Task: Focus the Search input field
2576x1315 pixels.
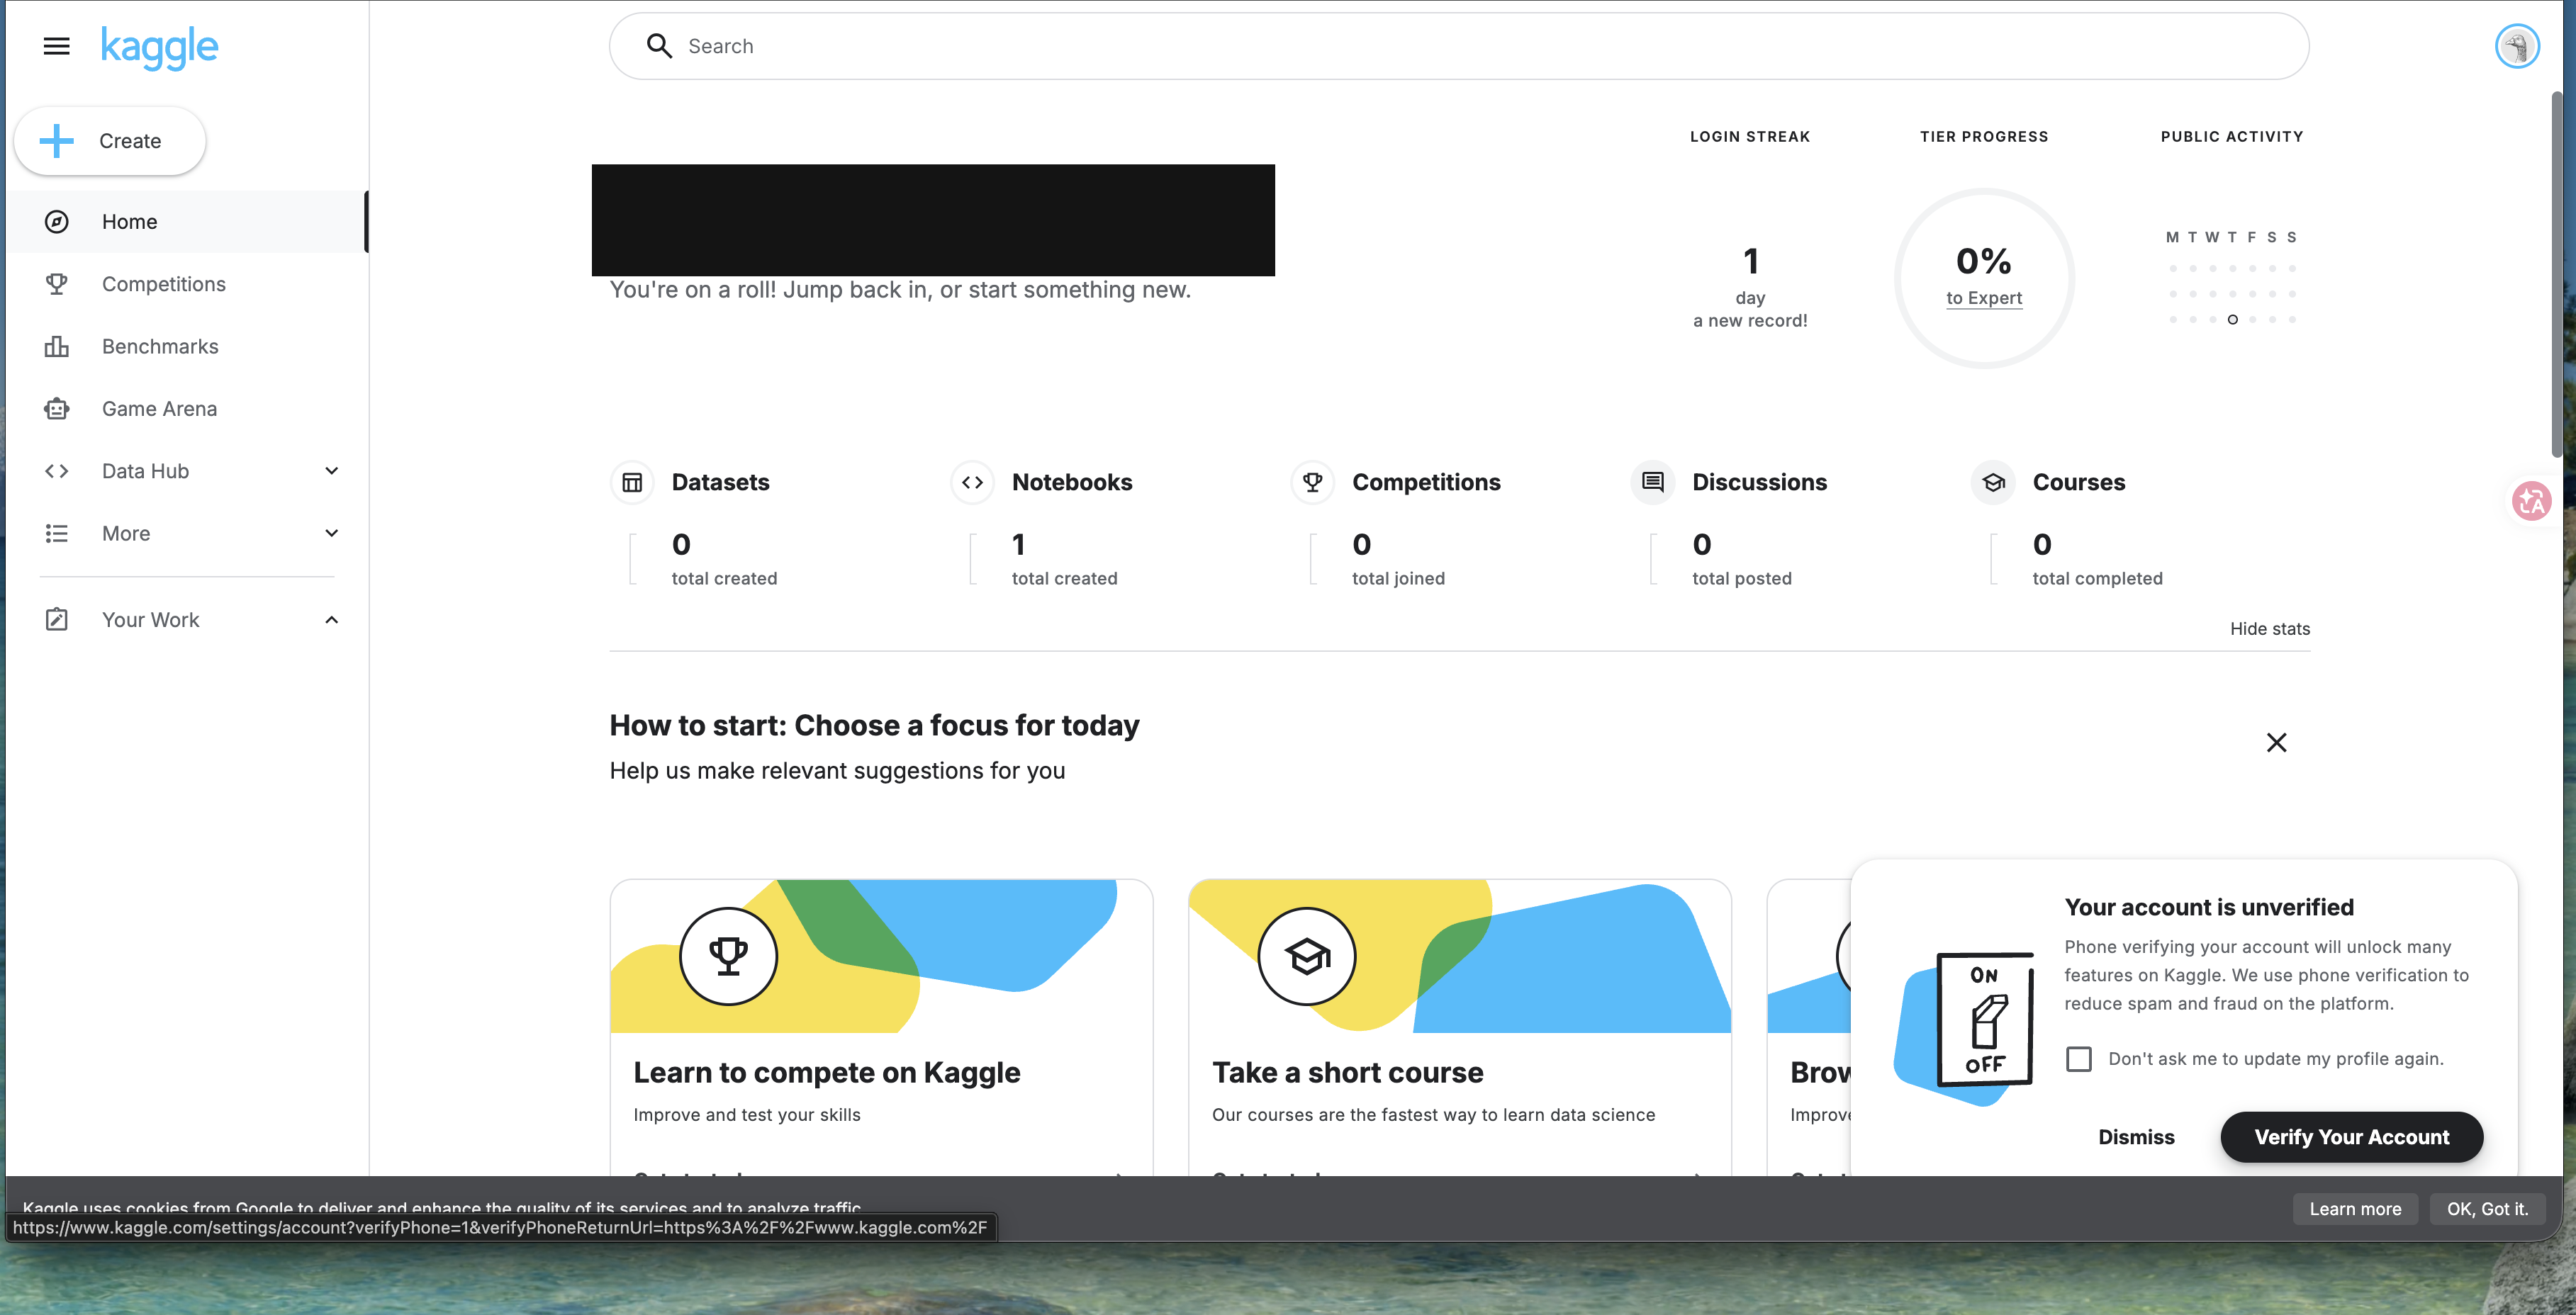Action: (x=1459, y=46)
